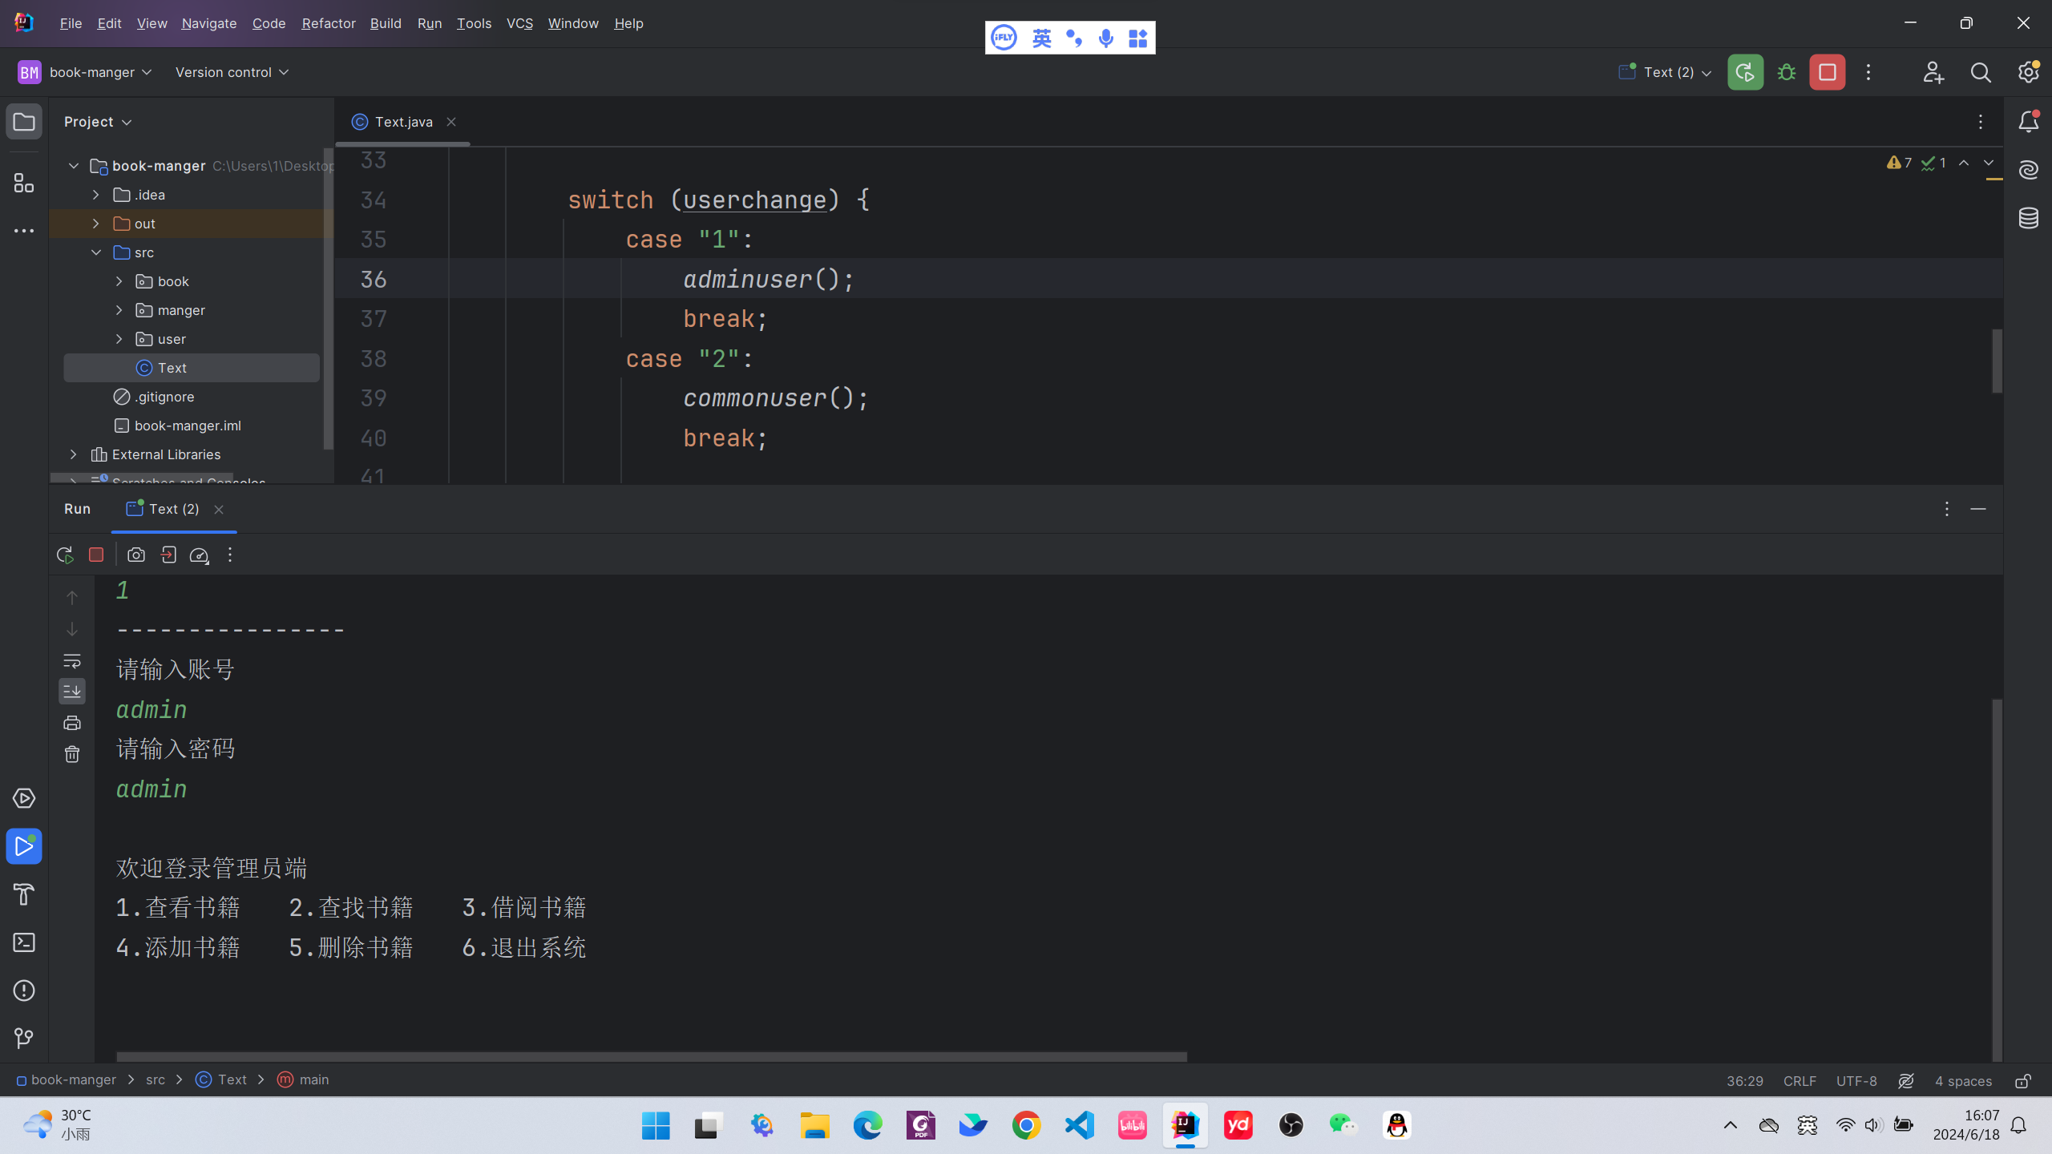Open the Problems tool window

[24, 991]
